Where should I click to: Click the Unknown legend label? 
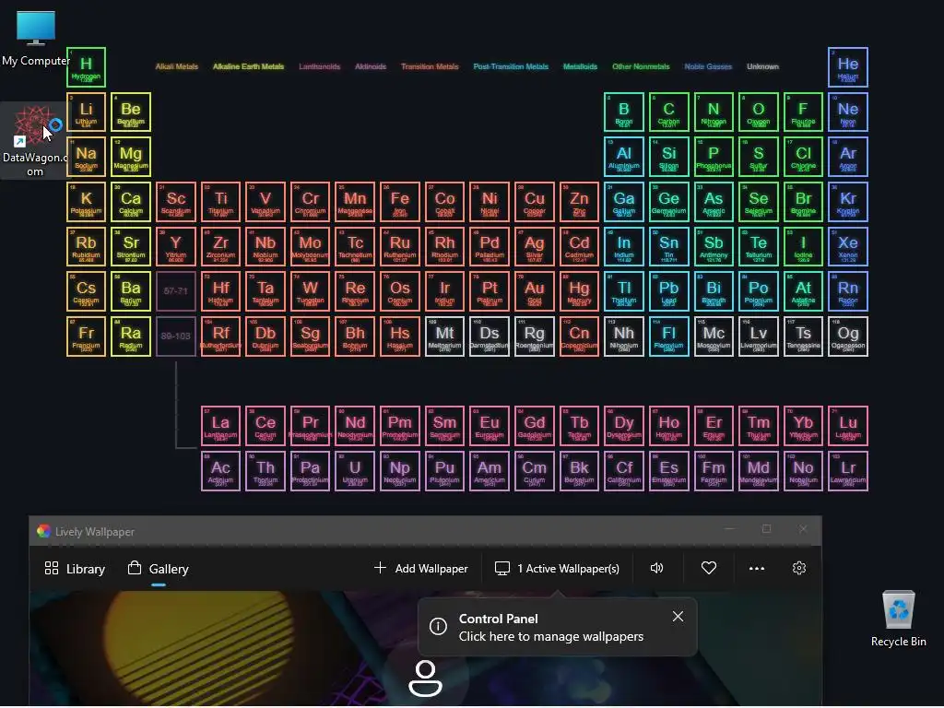tap(762, 66)
